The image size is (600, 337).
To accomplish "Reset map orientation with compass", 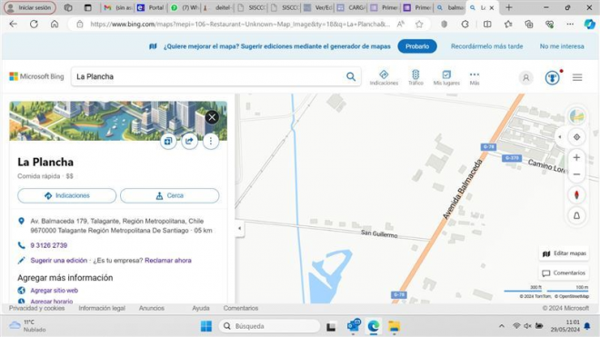I will click(x=576, y=195).
